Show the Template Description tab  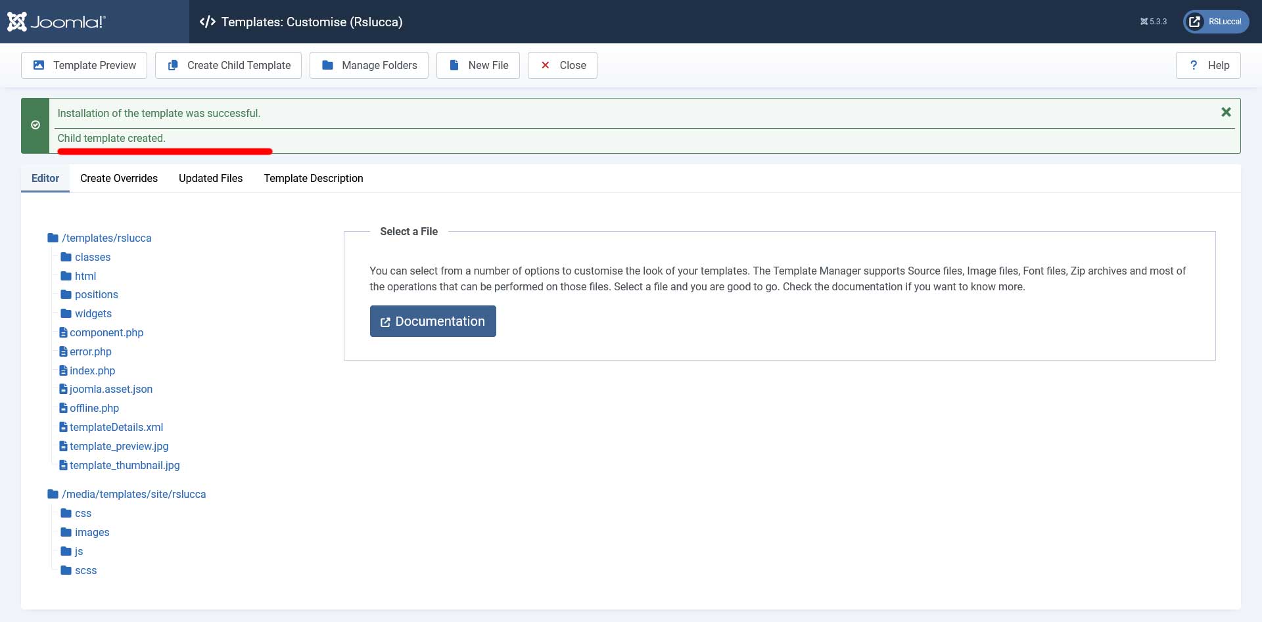point(313,178)
